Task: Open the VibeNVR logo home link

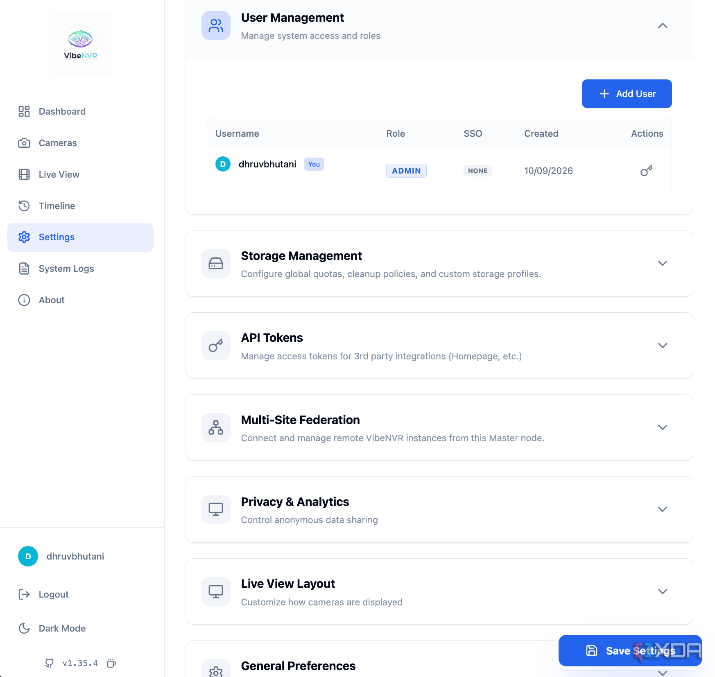Action: pyautogui.click(x=81, y=44)
